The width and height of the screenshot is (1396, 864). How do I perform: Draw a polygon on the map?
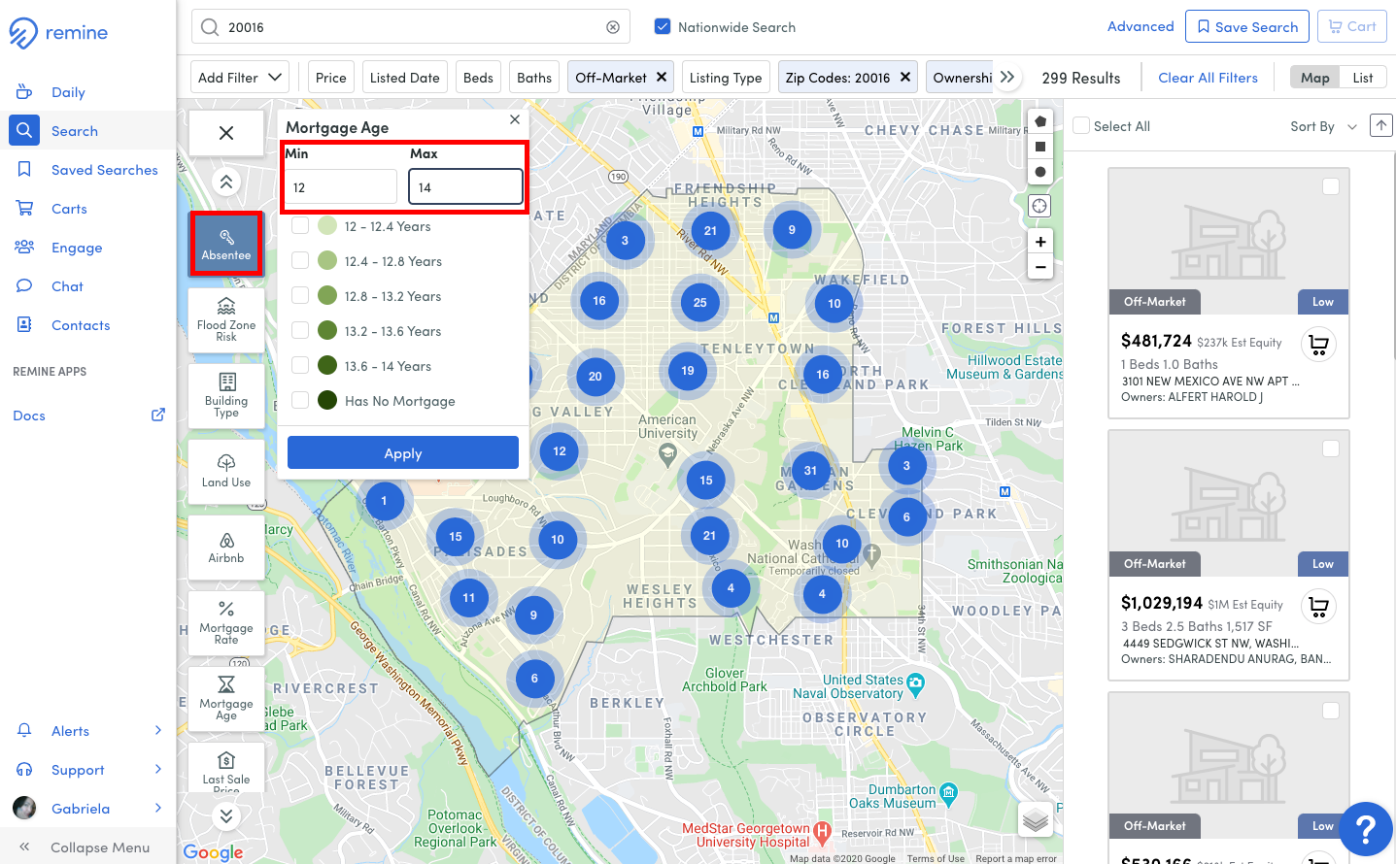pos(1040,121)
